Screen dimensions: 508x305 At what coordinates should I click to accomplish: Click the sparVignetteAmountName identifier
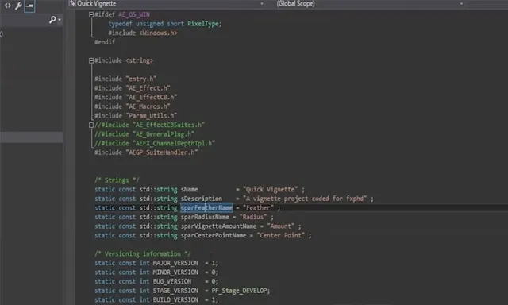tap(219, 226)
